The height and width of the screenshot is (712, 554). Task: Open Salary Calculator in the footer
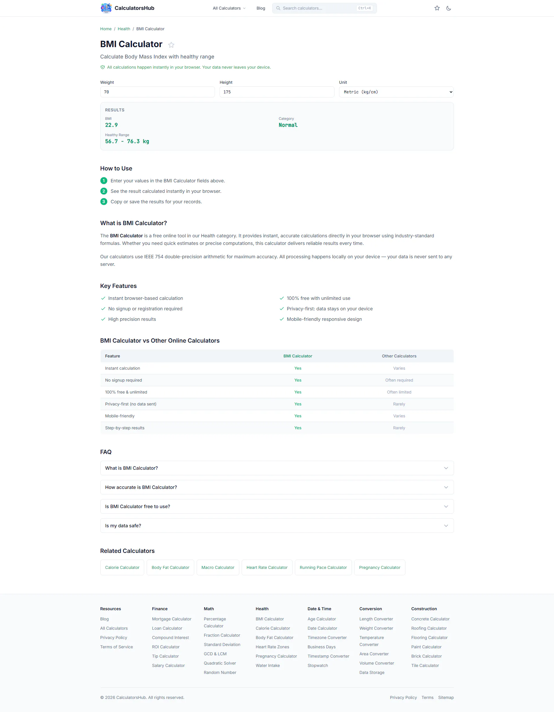coord(168,666)
